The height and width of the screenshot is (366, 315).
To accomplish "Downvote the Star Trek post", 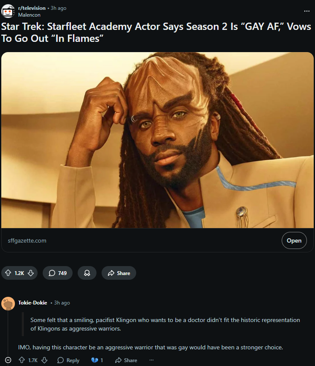I will (x=31, y=273).
